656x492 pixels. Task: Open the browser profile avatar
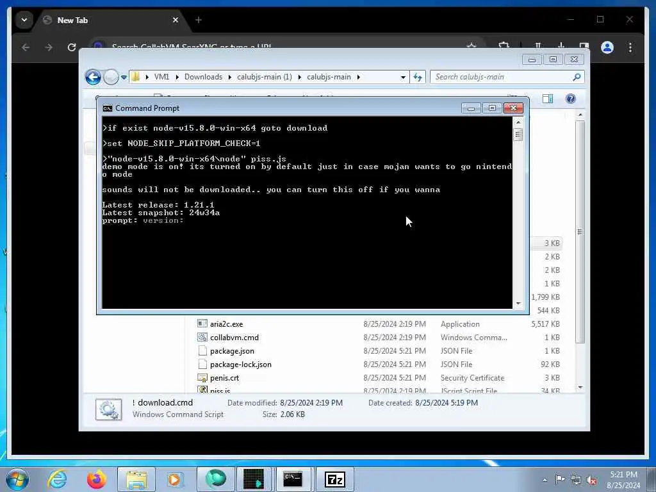(607, 47)
